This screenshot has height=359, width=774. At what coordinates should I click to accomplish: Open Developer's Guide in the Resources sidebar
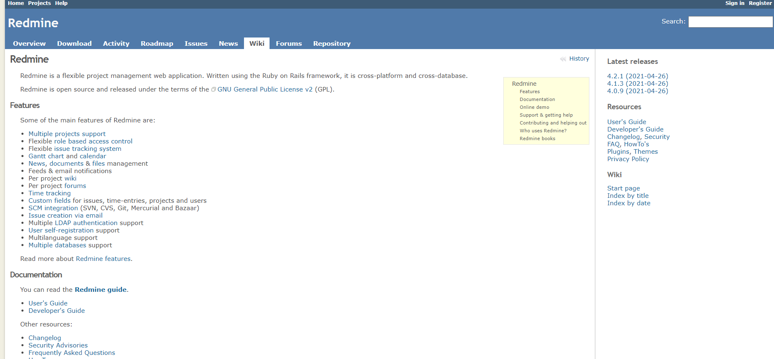click(x=635, y=129)
